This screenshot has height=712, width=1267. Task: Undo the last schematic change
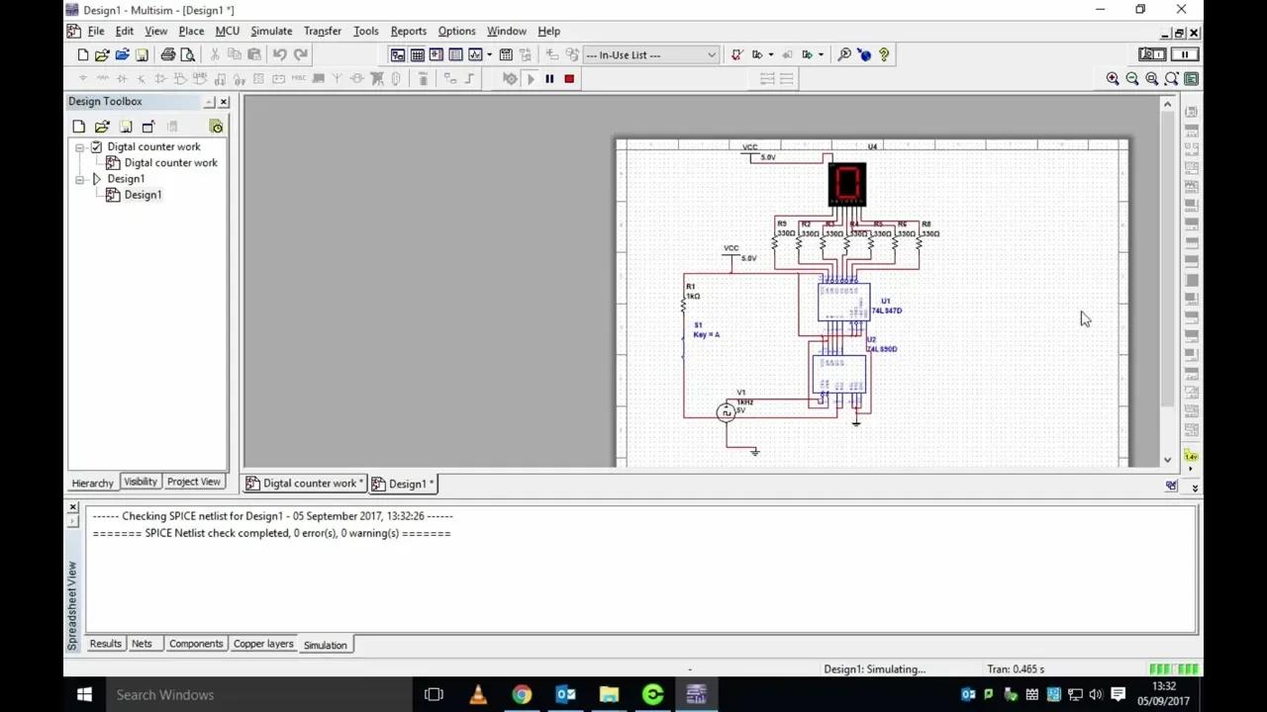pyautogui.click(x=282, y=54)
